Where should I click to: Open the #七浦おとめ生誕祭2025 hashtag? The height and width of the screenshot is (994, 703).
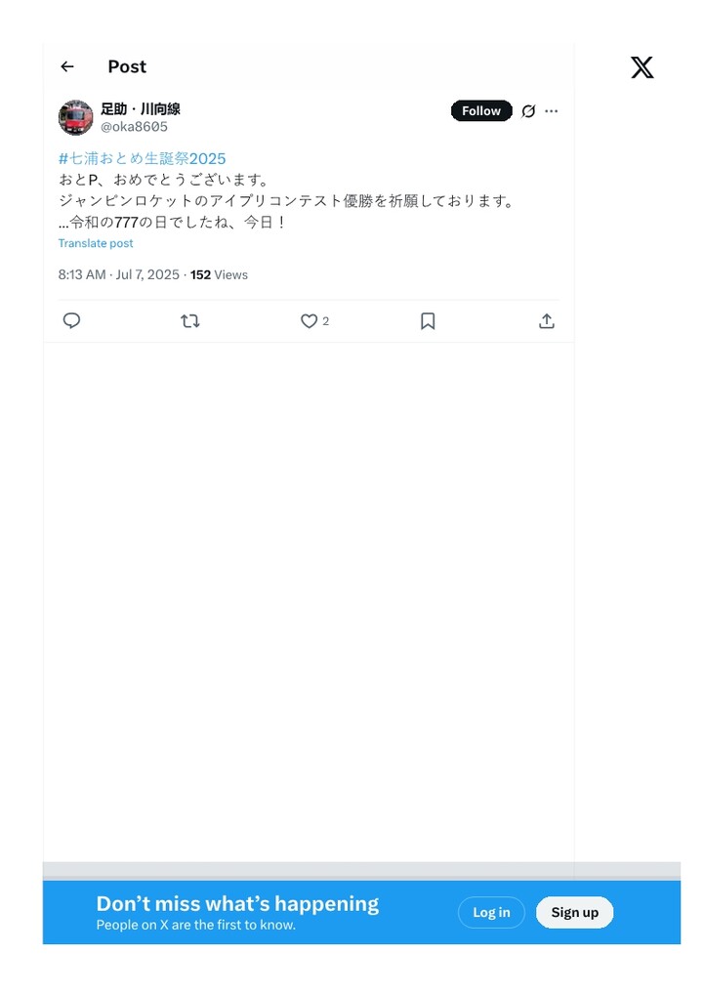coord(142,158)
